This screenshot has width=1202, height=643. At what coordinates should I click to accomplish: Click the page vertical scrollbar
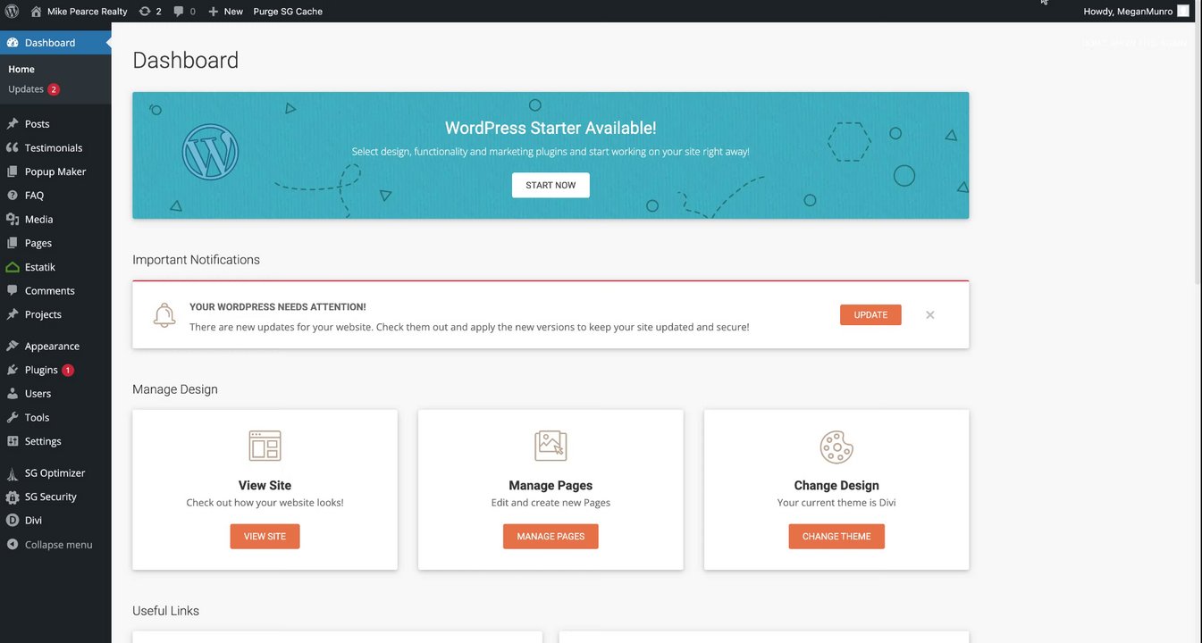[x=1198, y=152]
